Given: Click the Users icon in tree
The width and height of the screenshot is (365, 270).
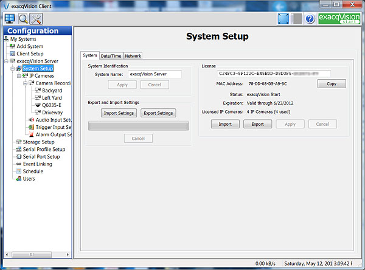Looking at the screenshot, I should click(x=19, y=179).
